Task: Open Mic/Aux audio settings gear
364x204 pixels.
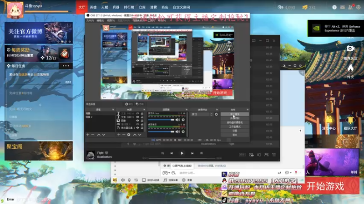Action: [183, 120]
